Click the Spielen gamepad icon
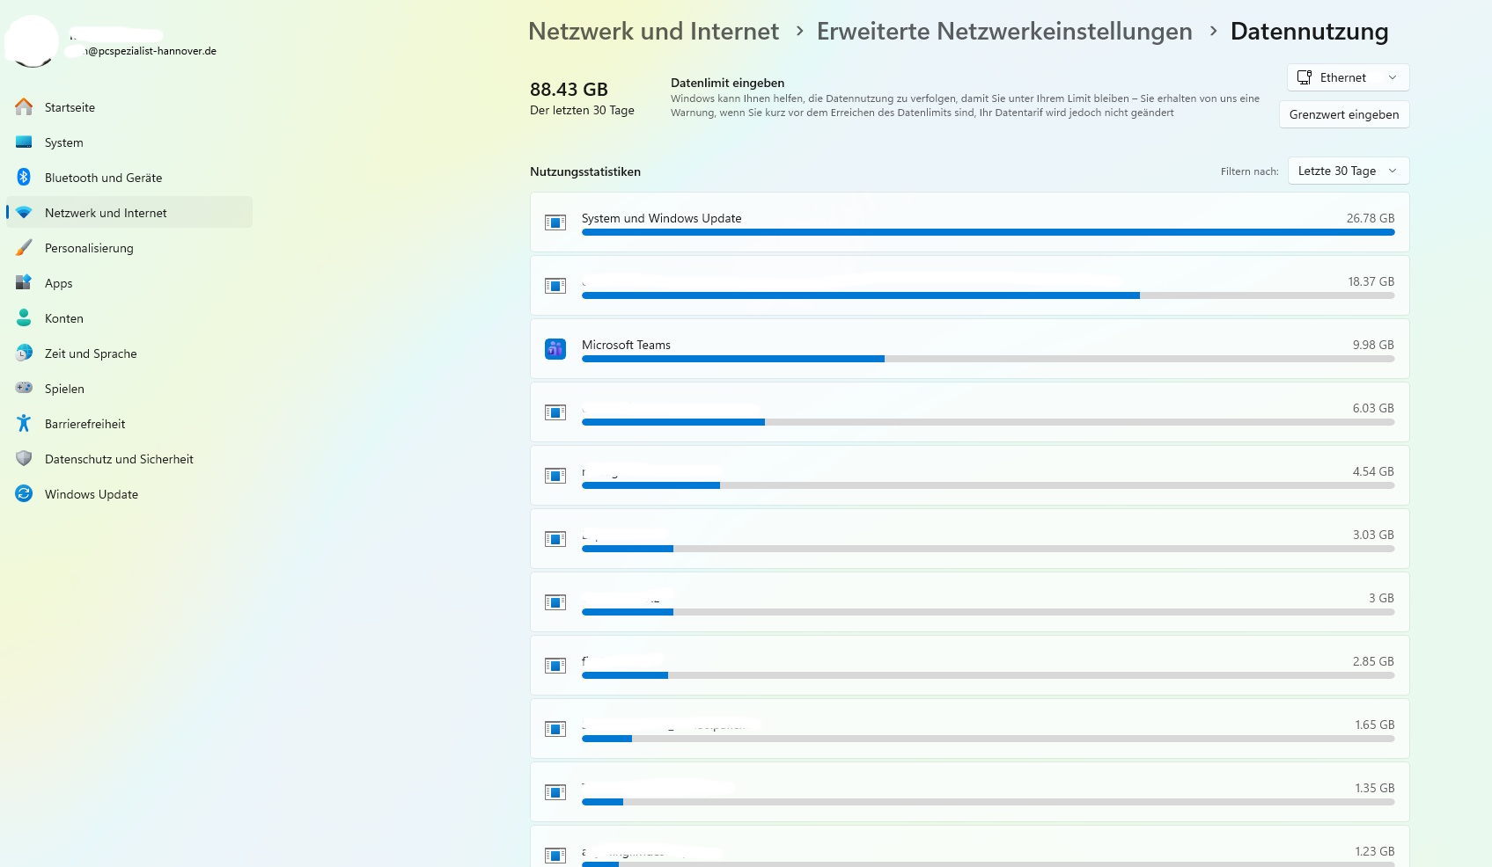This screenshot has width=1492, height=867. pyautogui.click(x=24, y=389)
